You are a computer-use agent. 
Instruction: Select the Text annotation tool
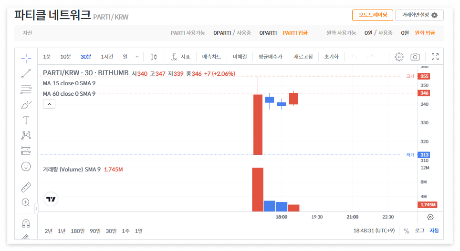26,120
